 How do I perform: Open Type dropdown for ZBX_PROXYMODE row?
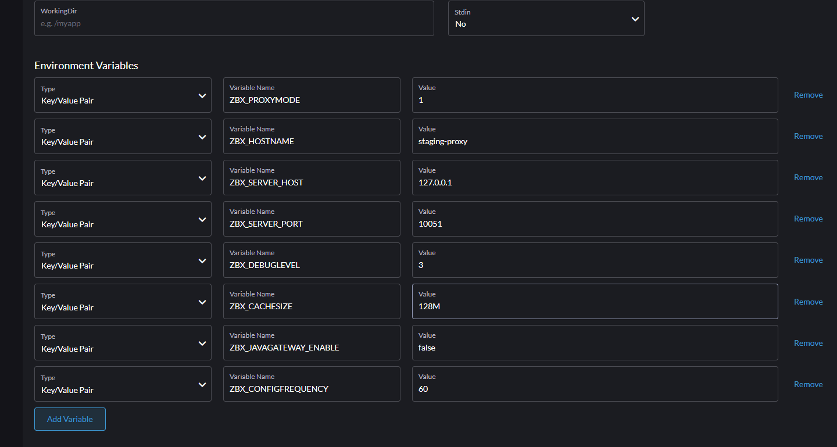123,95
